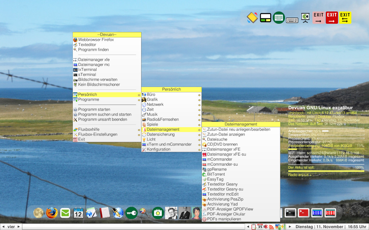
Task: Choose Texteditor Geany from Dateimanagement
Action: coord(222,184)
